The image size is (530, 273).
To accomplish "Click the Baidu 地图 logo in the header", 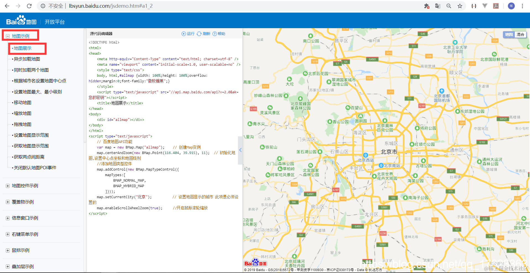I will [x=21, y=20].
